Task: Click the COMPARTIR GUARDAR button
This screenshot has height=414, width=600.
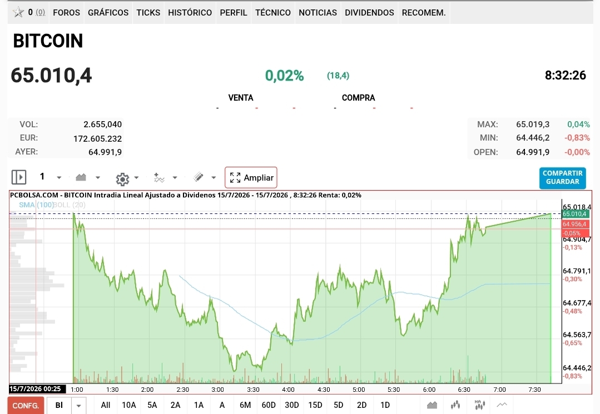Action: click(563, 178)
